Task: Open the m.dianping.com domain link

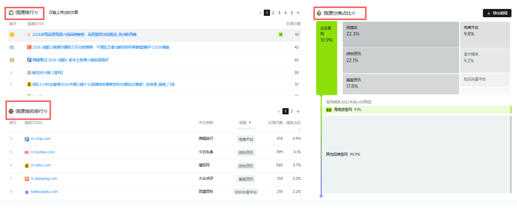Action: (x=44, y=179)
